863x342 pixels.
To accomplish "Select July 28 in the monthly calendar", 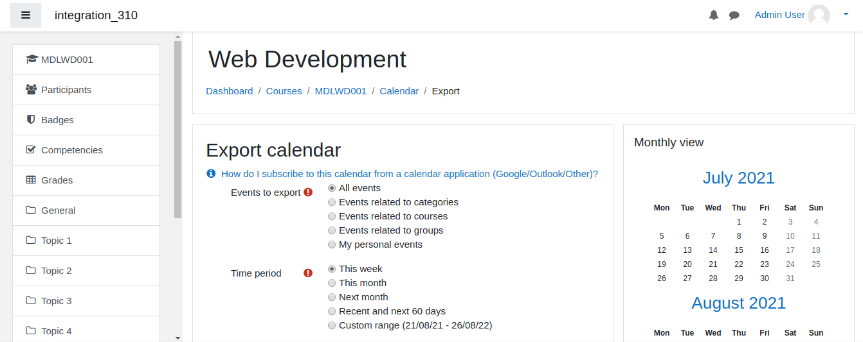I will (x=713, y=278).
